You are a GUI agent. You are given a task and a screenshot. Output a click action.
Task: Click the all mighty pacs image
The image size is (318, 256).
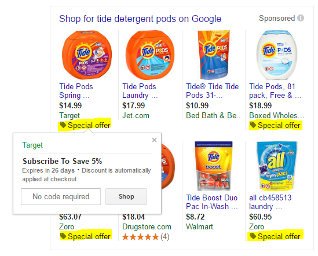[x=277, y=166]
